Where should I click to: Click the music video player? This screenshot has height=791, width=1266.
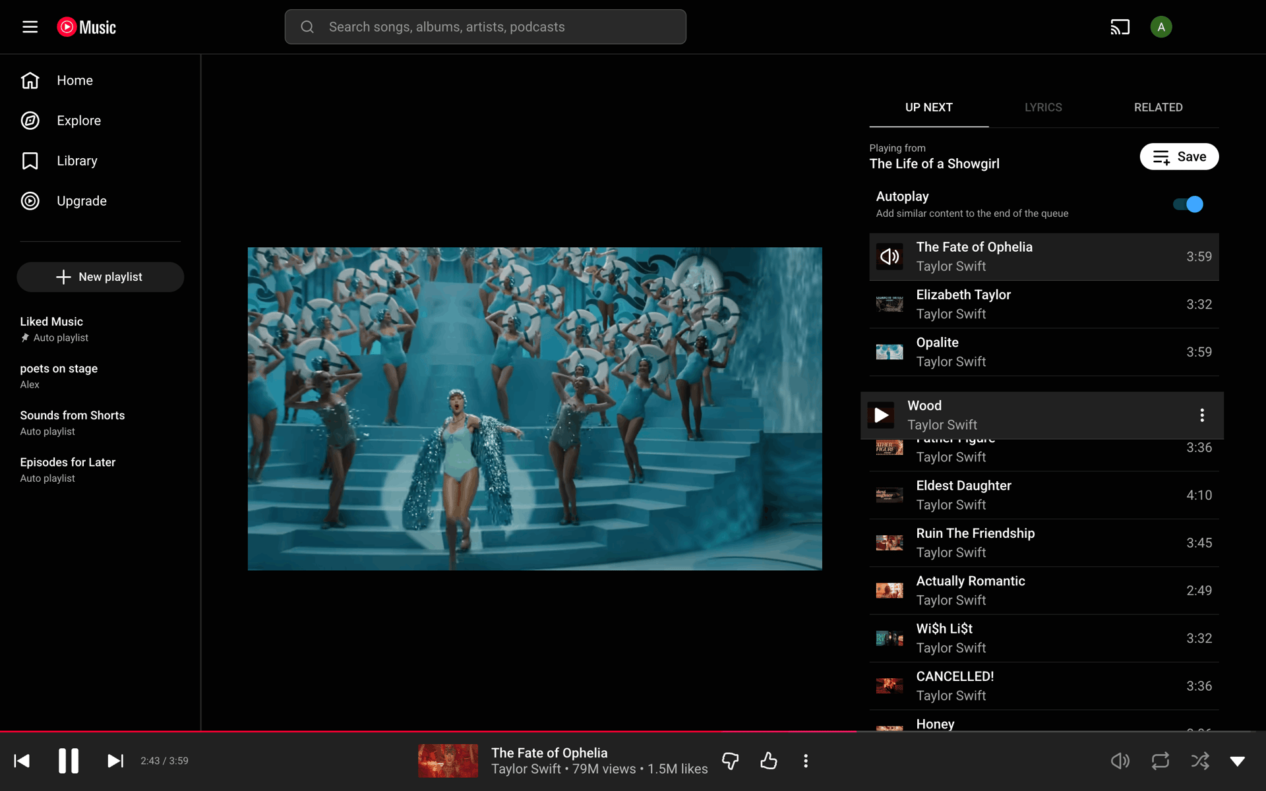point(535,409)
